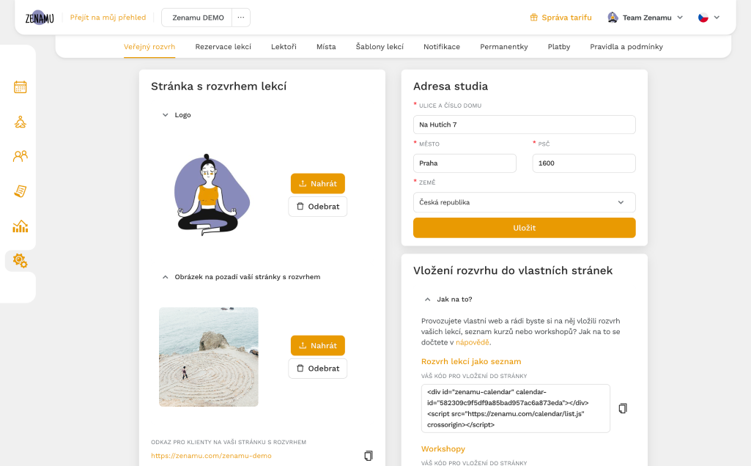Open the receipt document icon in sidebar
The height and width of the screenshot is (466, 751).
pyautogui.click(x=20, y=191)
